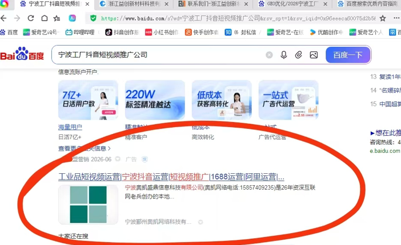Switch to the GEO优化/2026宁波工厂 tab

[x=288, y=4]
